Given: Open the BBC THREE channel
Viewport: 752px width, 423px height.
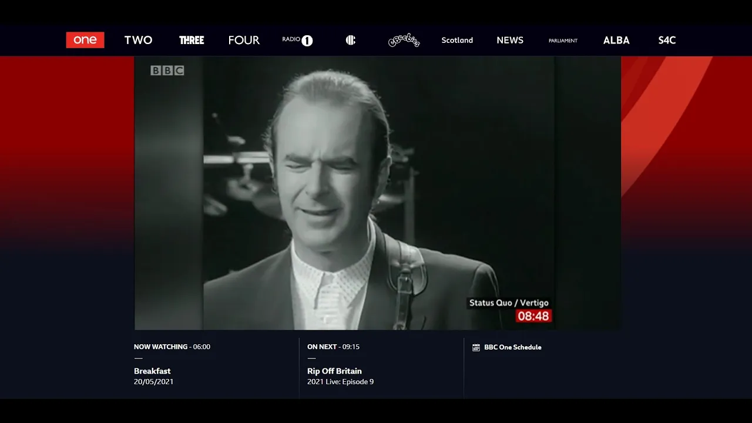Looking at the screenshot, I should coord(192,40).
